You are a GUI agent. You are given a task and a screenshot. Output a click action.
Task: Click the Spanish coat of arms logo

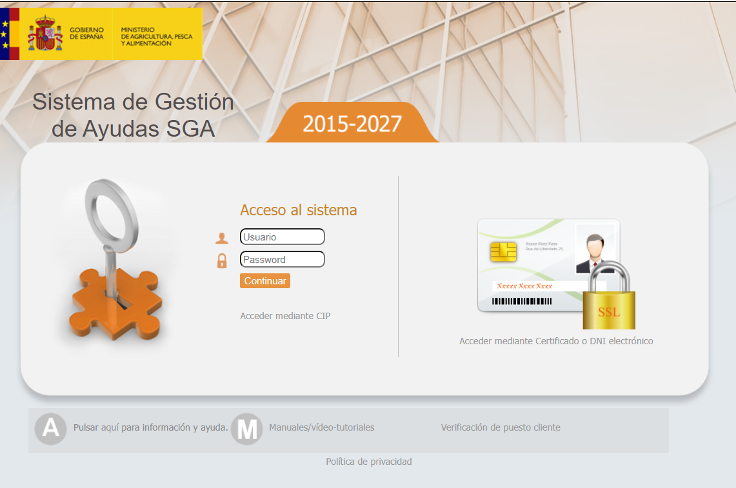[x=45, y=34]
